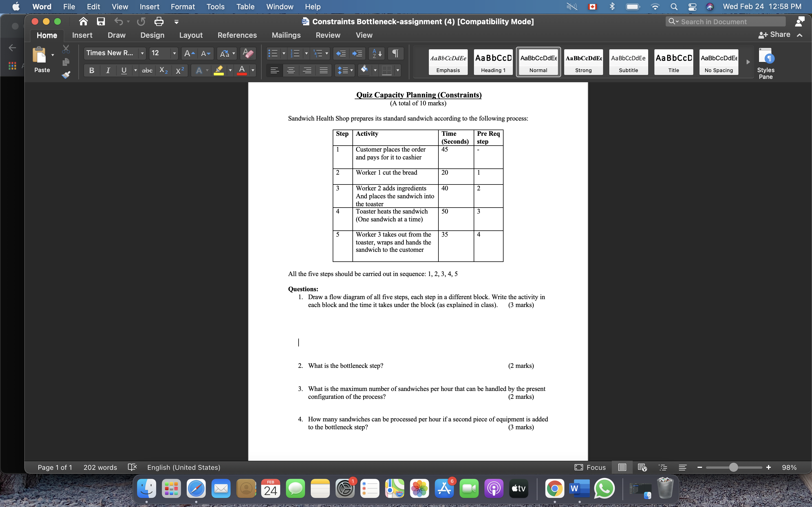The width and height of the screenshot is (812, 507).
Task: Open the Table menu
Action: tap(245, 6)
